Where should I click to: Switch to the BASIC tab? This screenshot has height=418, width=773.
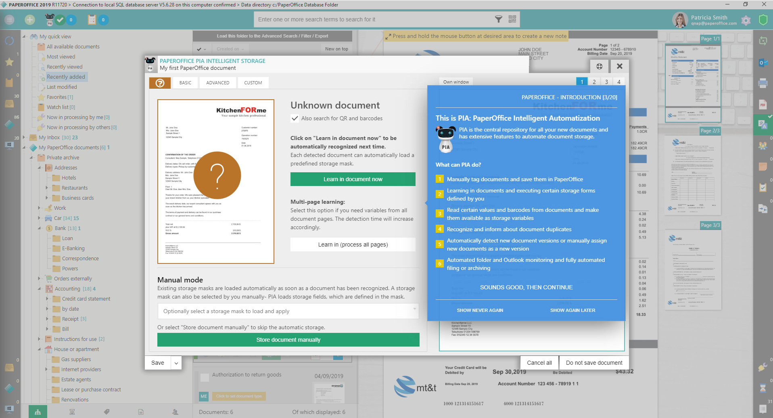pos(186,83)
